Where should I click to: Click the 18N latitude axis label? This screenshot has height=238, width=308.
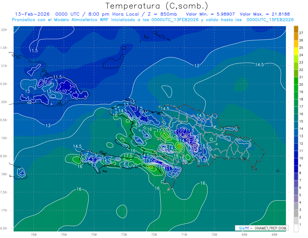point(4,174)
